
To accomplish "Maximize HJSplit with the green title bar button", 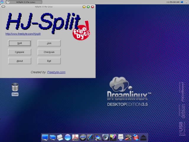I will 88,7.
